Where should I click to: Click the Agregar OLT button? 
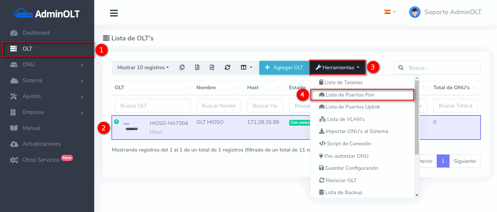(284, 67)
